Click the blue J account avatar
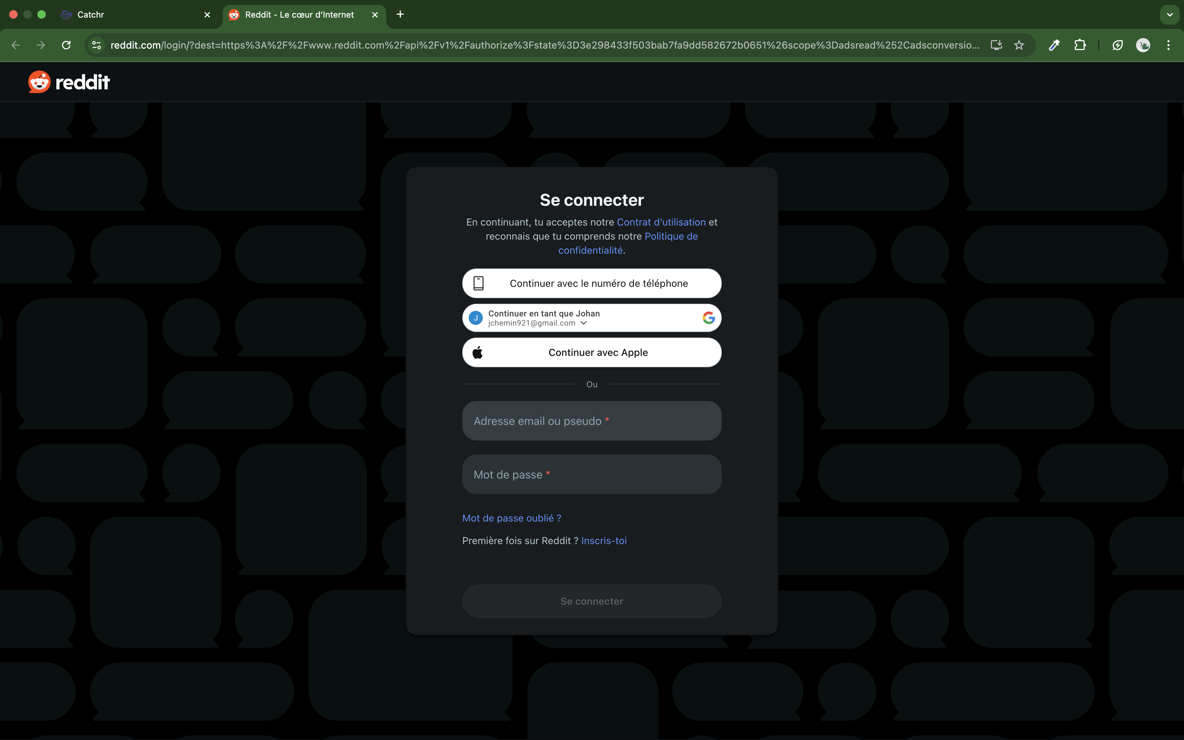Viewport: 1184px width, 740px height. [x=476, y=317]
